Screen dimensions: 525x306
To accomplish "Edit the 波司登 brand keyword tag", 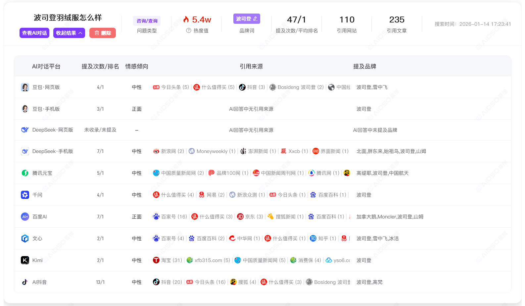I will tap(247, 19).
